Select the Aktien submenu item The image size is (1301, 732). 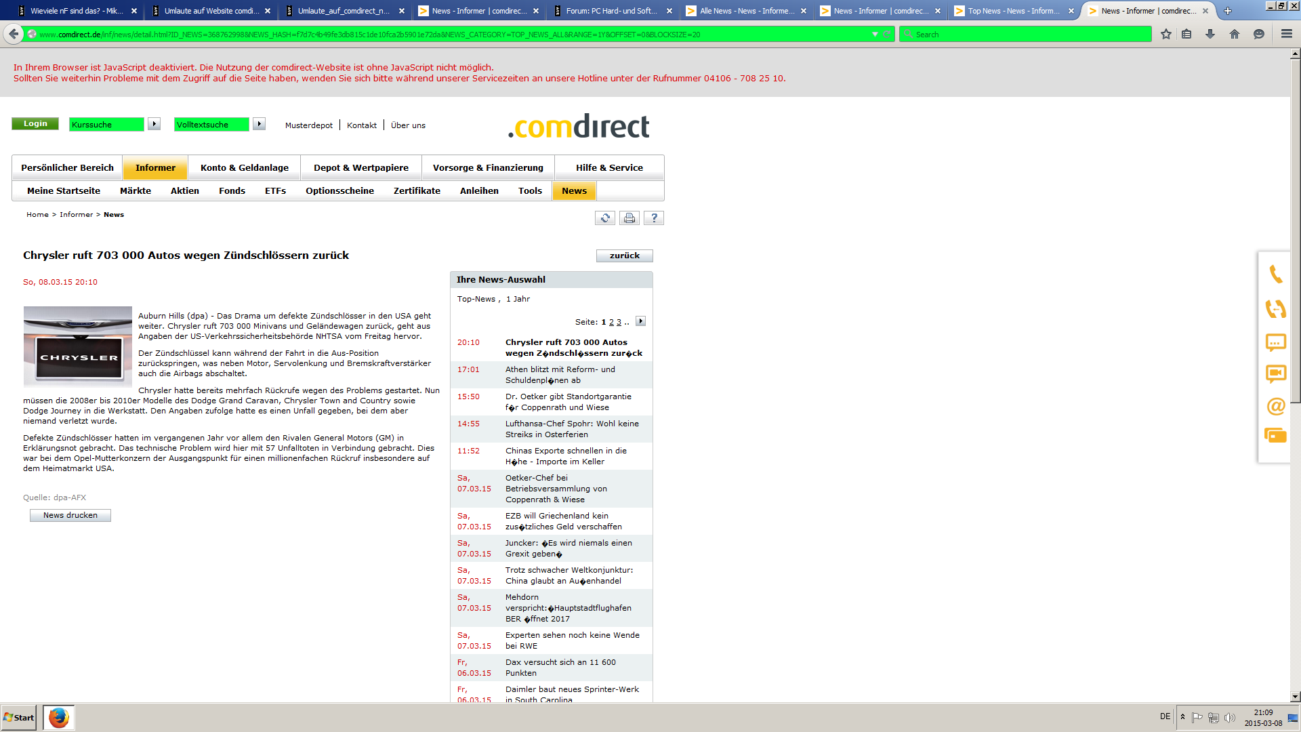(x=185, y=190)
